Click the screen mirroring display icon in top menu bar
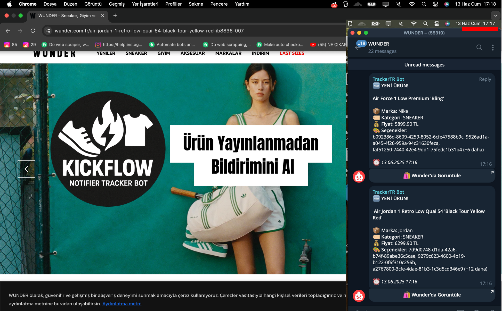The width and height of the screenshot is (502, 311). [385, 4]
